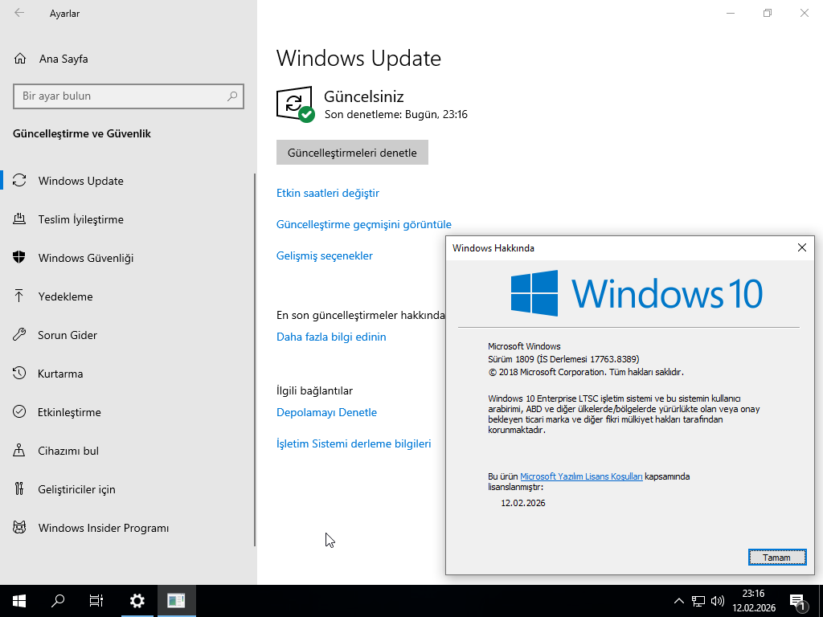Viewport: 823px width, 617px height.
Task: Click the Yedekleme upload arrow icon
Action: 19,296
